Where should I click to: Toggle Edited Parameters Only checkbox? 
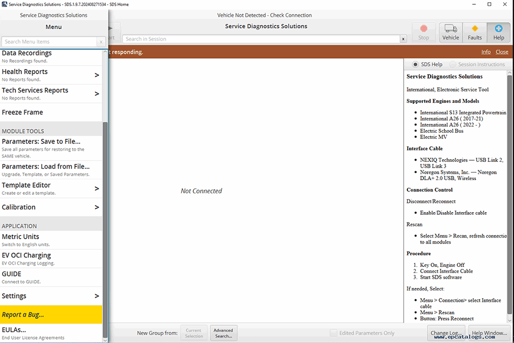(x=334, y=333)
